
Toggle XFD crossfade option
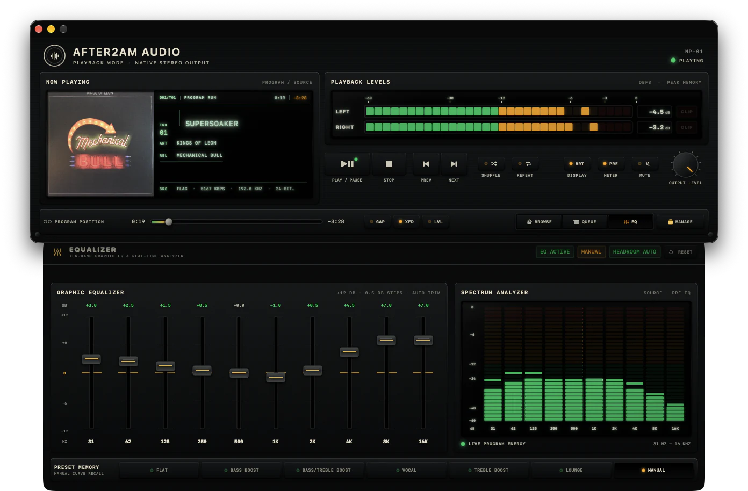tap(406, 222)
